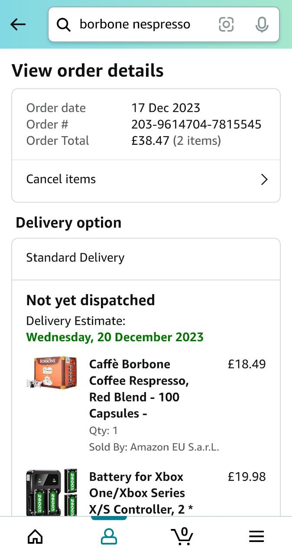Go to Home tab icon

[35, 536]
